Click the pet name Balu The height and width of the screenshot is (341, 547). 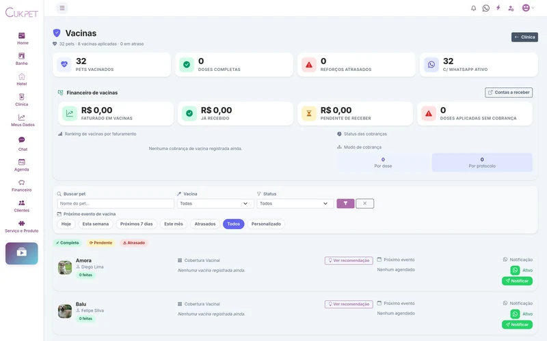coord(81,304)
